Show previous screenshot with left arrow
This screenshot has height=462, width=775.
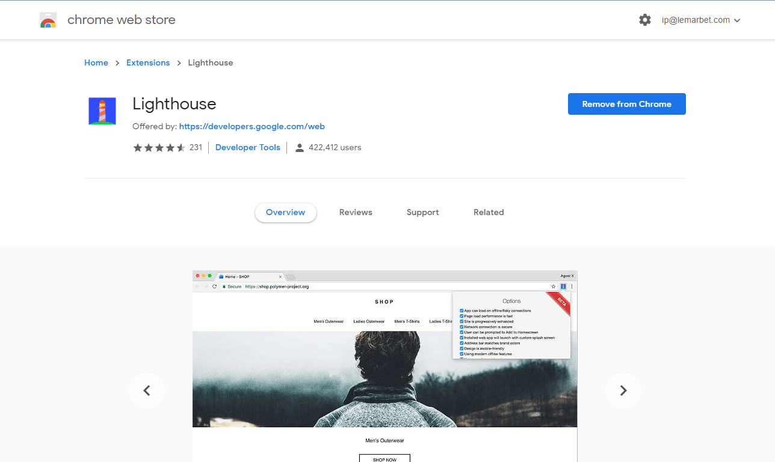pyautogui.click(x=147, y=391)
